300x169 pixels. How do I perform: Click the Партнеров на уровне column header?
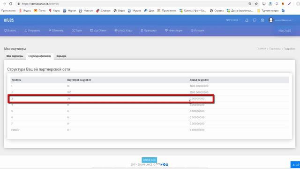[x=79, y=80]
